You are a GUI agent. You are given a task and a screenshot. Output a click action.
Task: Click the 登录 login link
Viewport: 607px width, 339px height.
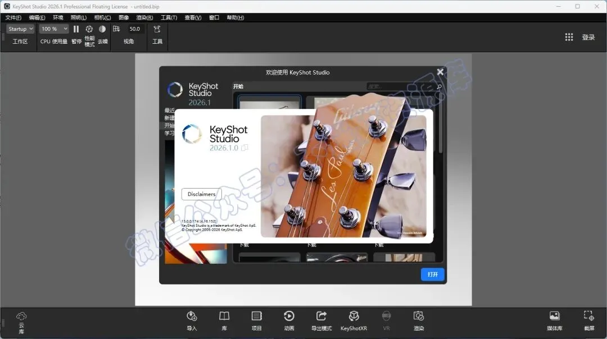point(588,37)
